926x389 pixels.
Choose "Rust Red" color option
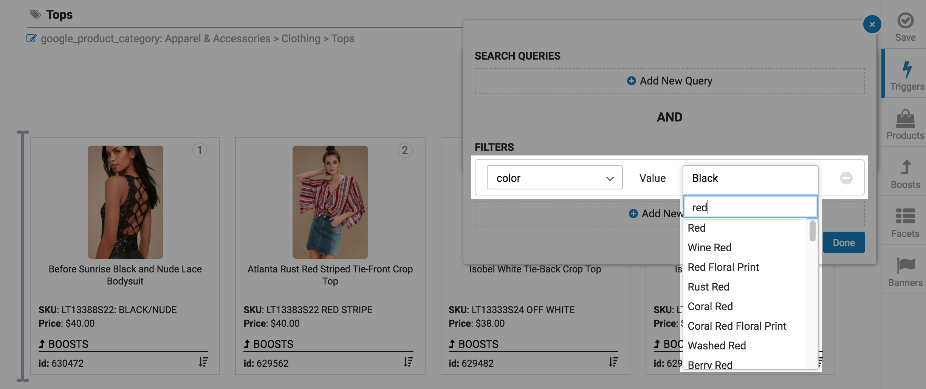pos(708,287)
